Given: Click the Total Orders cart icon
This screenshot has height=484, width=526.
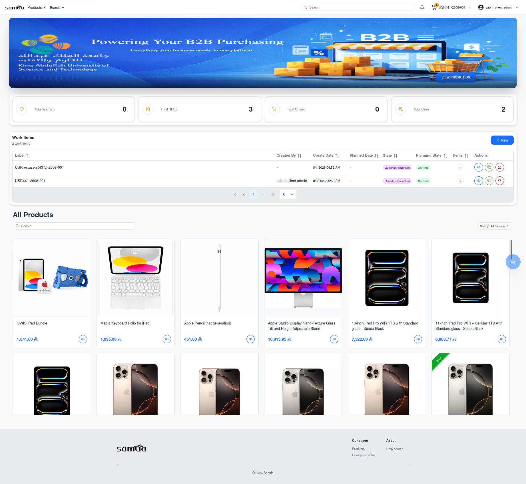Looking at the screenshot, I should point(274,109).
